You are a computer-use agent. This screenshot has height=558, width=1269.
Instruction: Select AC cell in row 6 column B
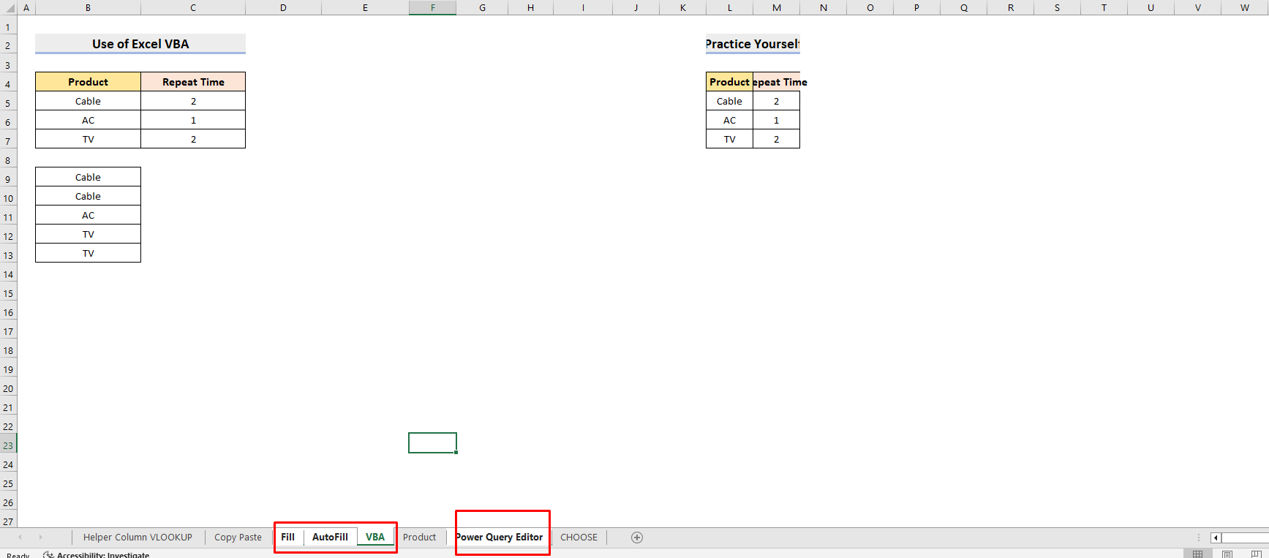pos(88,120)
